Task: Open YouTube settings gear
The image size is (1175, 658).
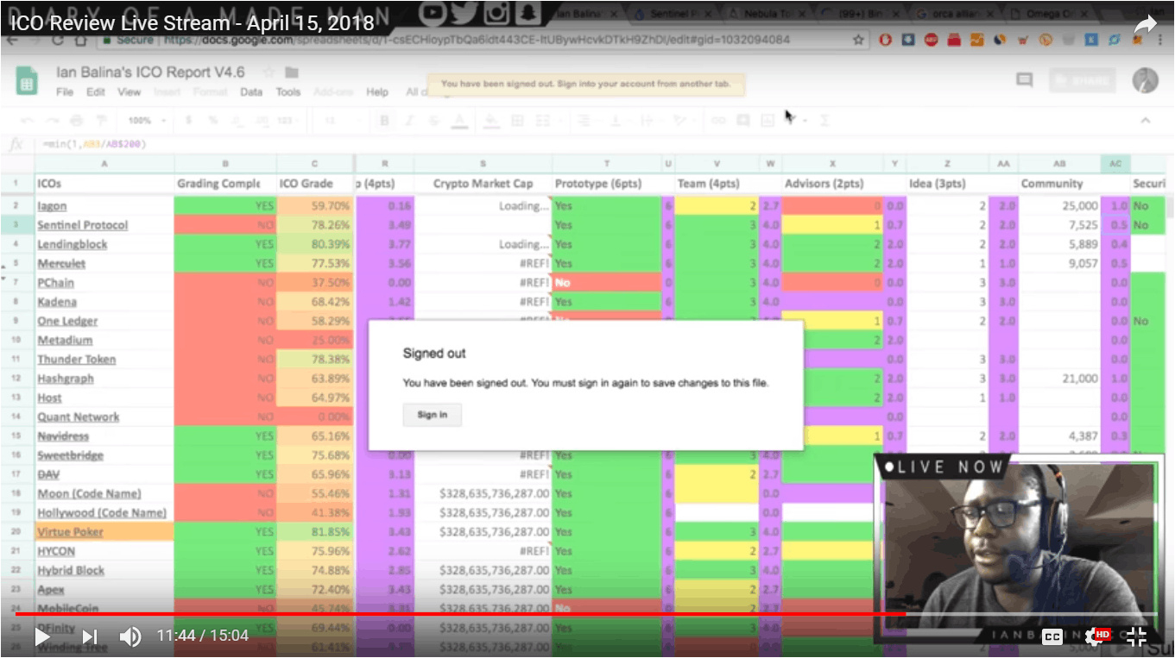Action: pyautogui.click(x=1094, y=636)
